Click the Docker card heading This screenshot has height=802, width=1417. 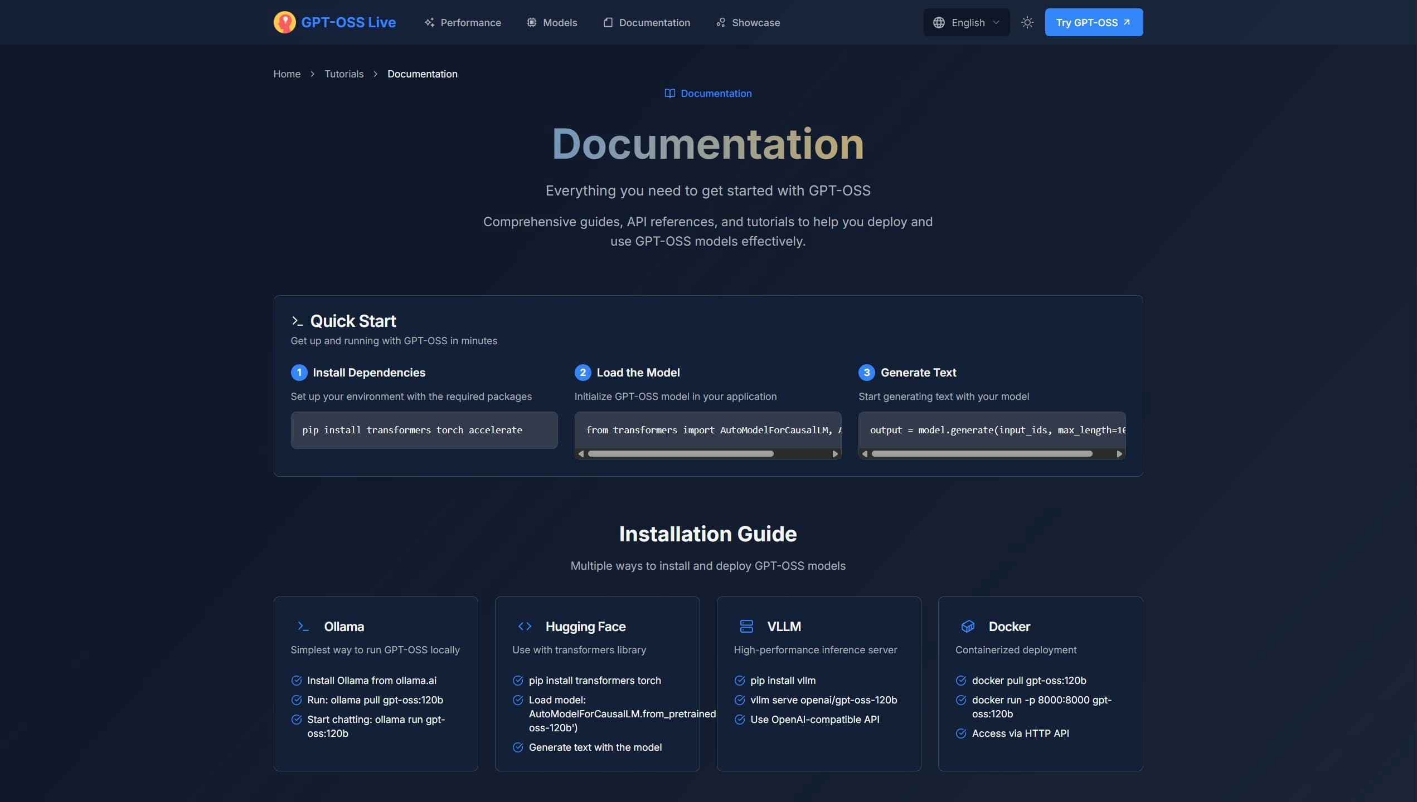coord(1009,627)
